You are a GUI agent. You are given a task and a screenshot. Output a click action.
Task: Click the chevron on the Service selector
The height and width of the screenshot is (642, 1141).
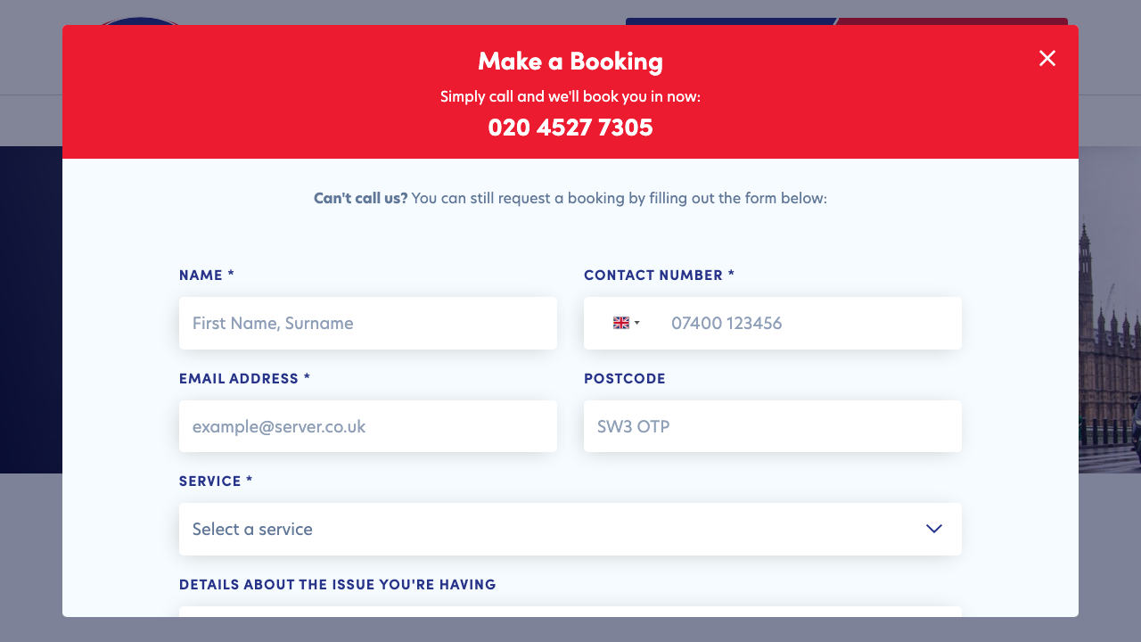(933, 529)
